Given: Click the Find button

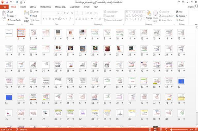Looking at the screenshot, I should [179, 12].
